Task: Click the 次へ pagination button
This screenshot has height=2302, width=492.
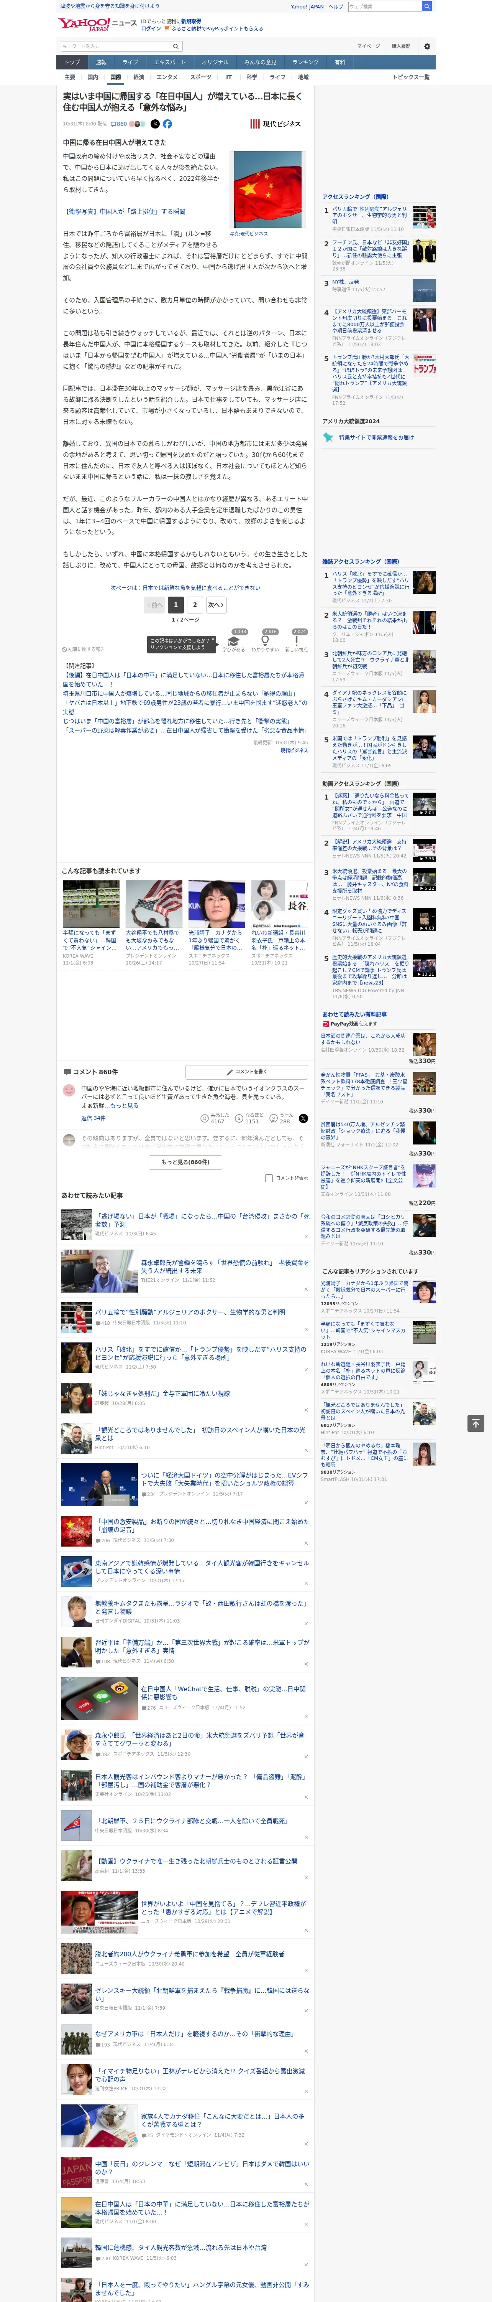Action: (216, 605)
